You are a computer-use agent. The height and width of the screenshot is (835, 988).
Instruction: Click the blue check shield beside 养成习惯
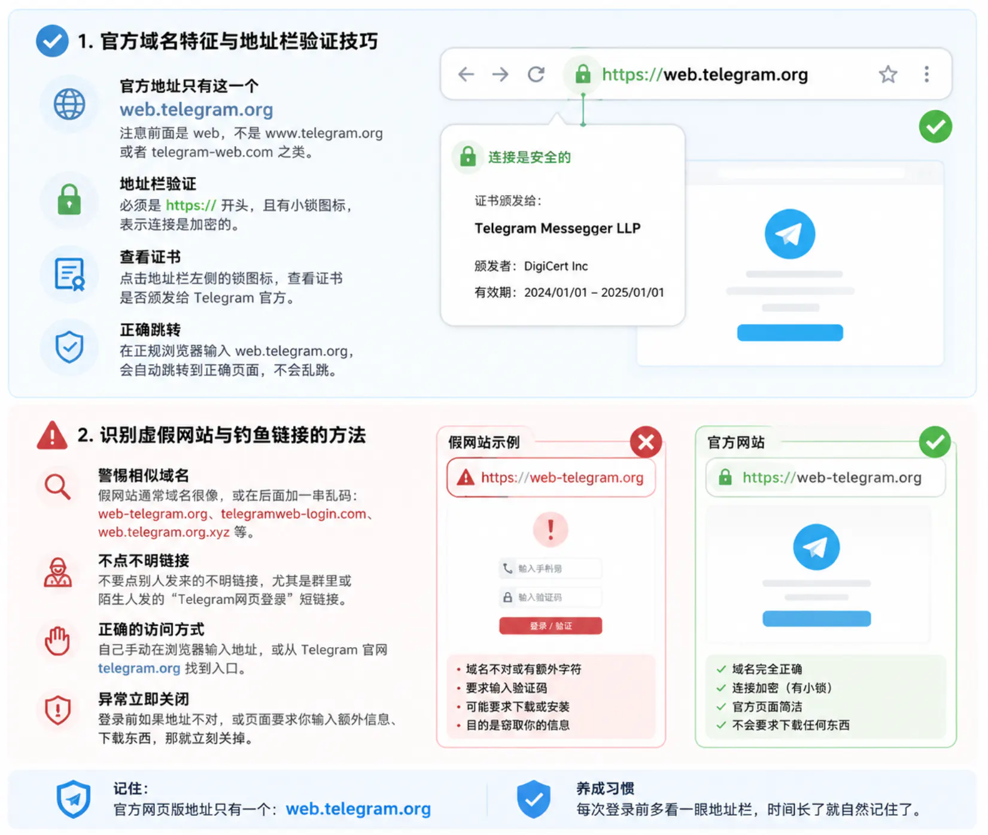coord(533,798)
